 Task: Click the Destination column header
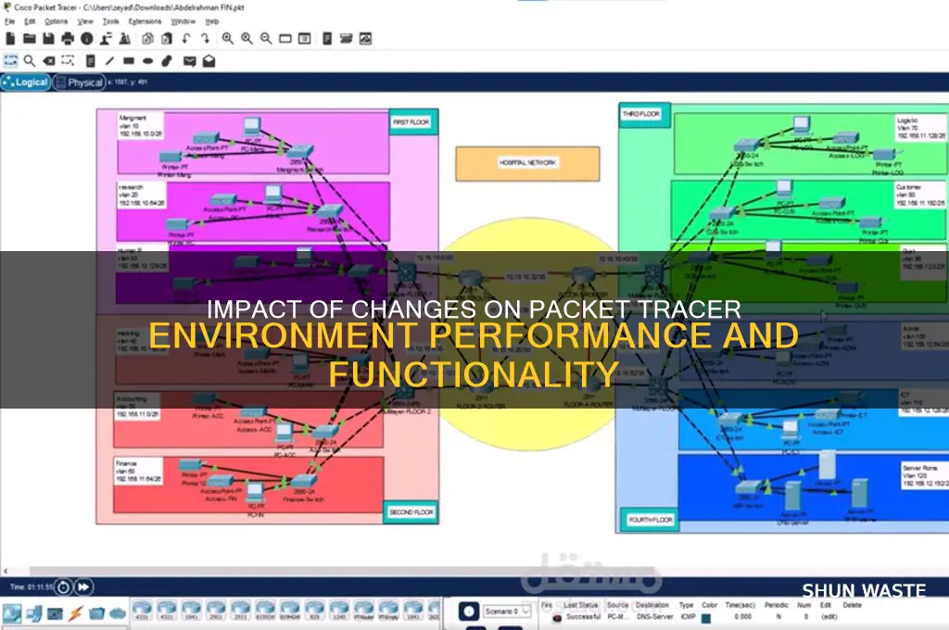click(652, 605)
